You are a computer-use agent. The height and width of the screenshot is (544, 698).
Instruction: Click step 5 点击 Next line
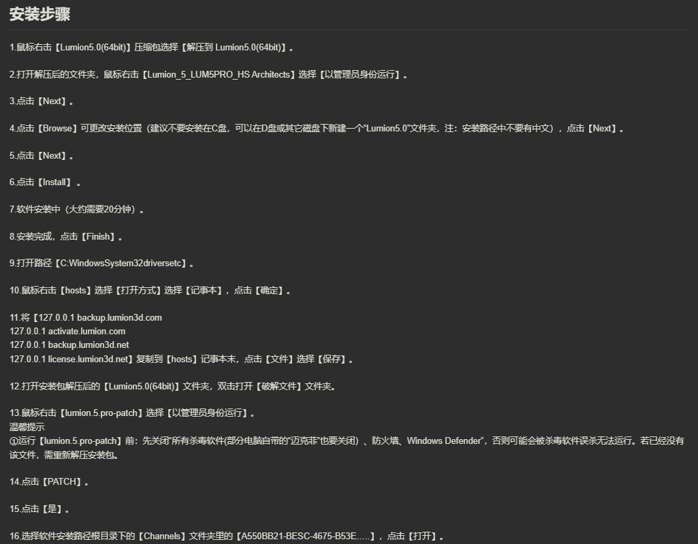42,156
